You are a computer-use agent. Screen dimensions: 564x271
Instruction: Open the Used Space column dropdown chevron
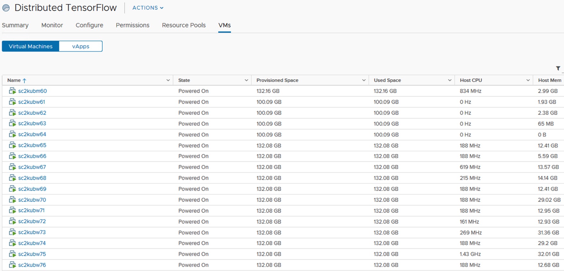pos(449,80)
